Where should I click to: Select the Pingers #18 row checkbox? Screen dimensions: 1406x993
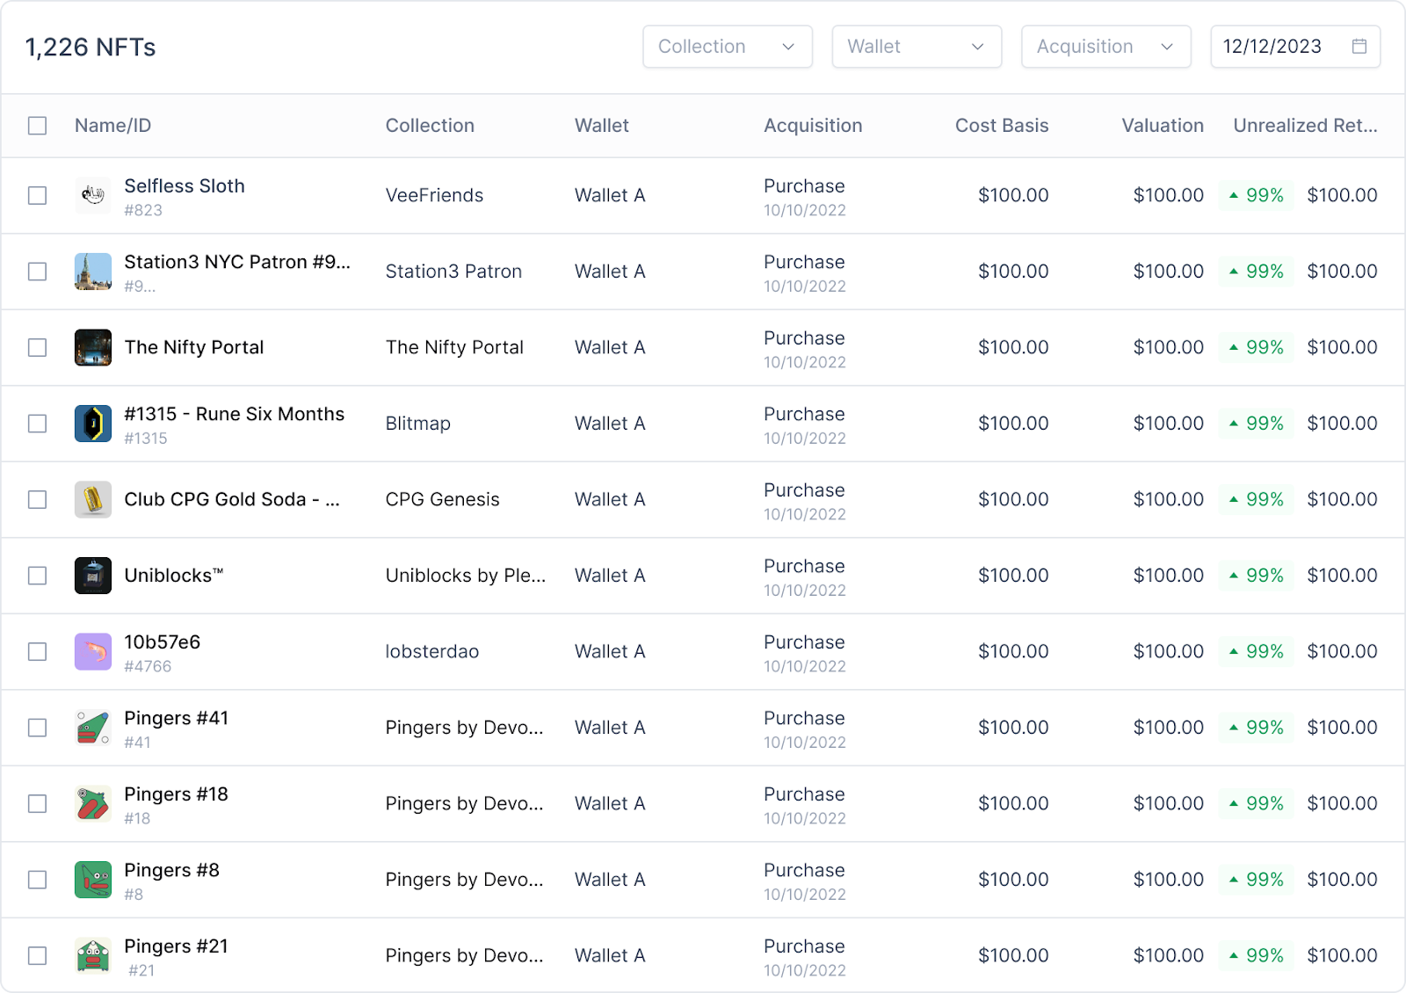tap(37, 803)
